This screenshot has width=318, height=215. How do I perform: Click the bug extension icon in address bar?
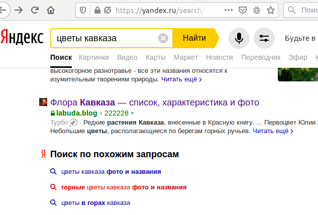click(257, 10)
